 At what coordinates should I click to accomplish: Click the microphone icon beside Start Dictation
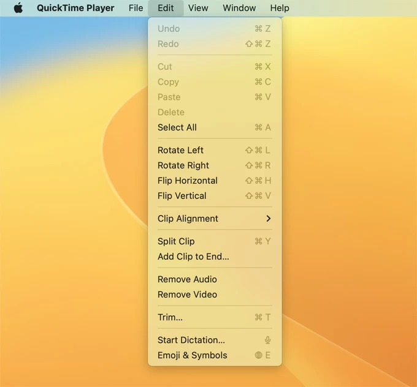pos(267,340)
